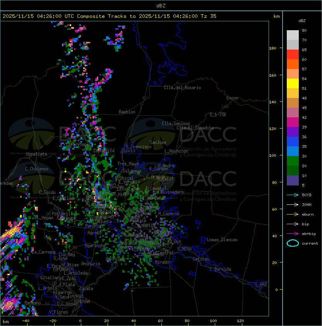Viewport: 322px width, 326px height.
Task: Click the yellow eburn arrow legend icon
Action: 293,214
